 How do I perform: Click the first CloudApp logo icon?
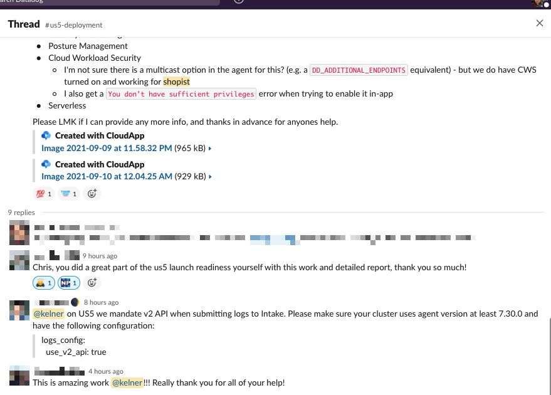click(46, 135)
